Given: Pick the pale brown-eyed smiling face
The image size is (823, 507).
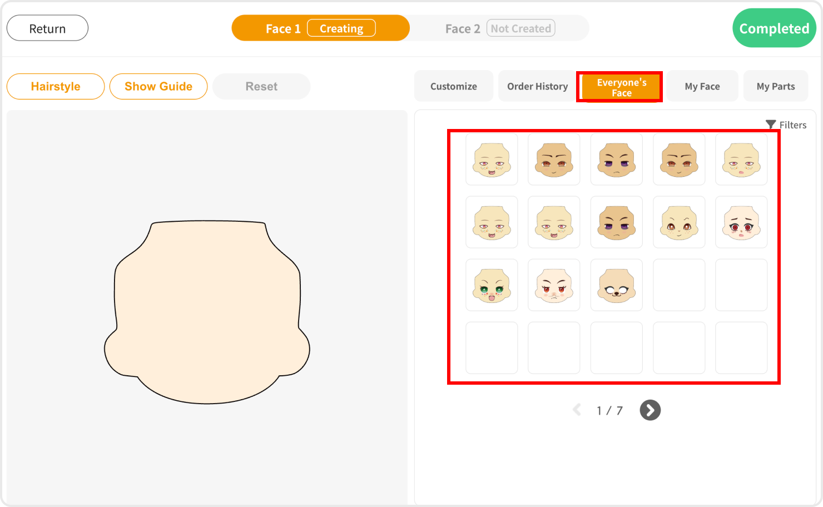Looking at the screenshot, I should (678, 222).
